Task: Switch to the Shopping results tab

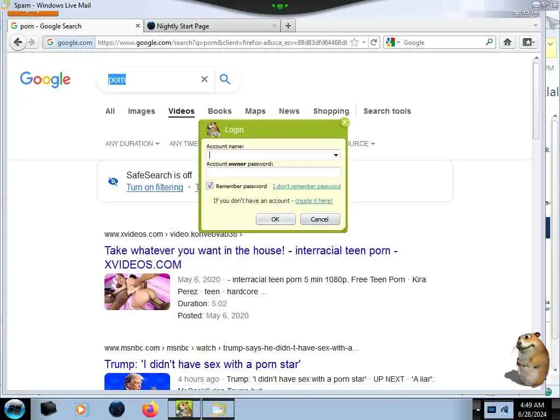Action: 331,111
